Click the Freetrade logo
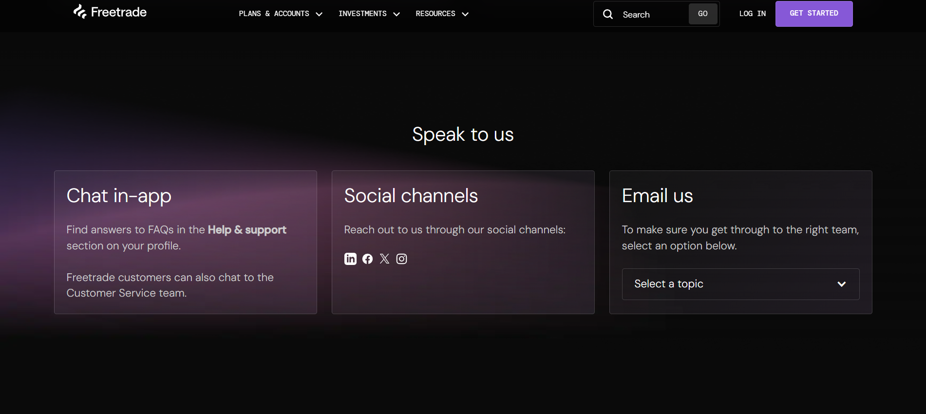The image size is (926, 414). (110, 12)
